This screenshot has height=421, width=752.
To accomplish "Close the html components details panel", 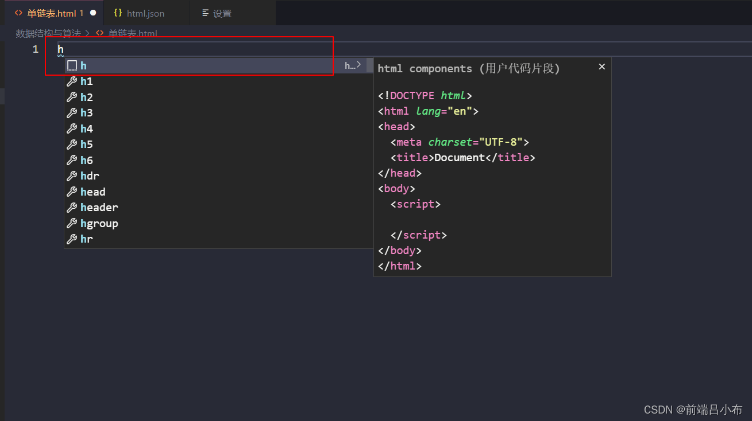I will (x=601, y=67).
